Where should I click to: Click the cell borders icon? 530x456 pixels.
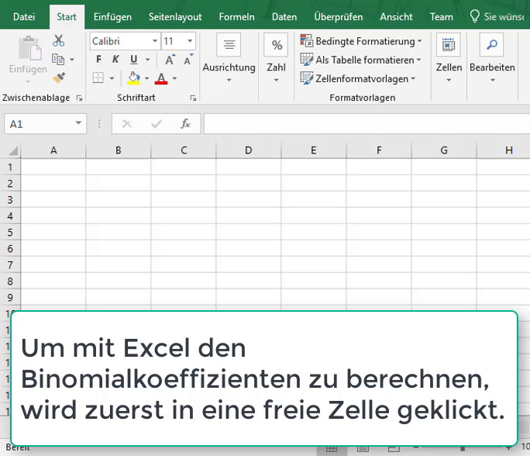[98, 78]
